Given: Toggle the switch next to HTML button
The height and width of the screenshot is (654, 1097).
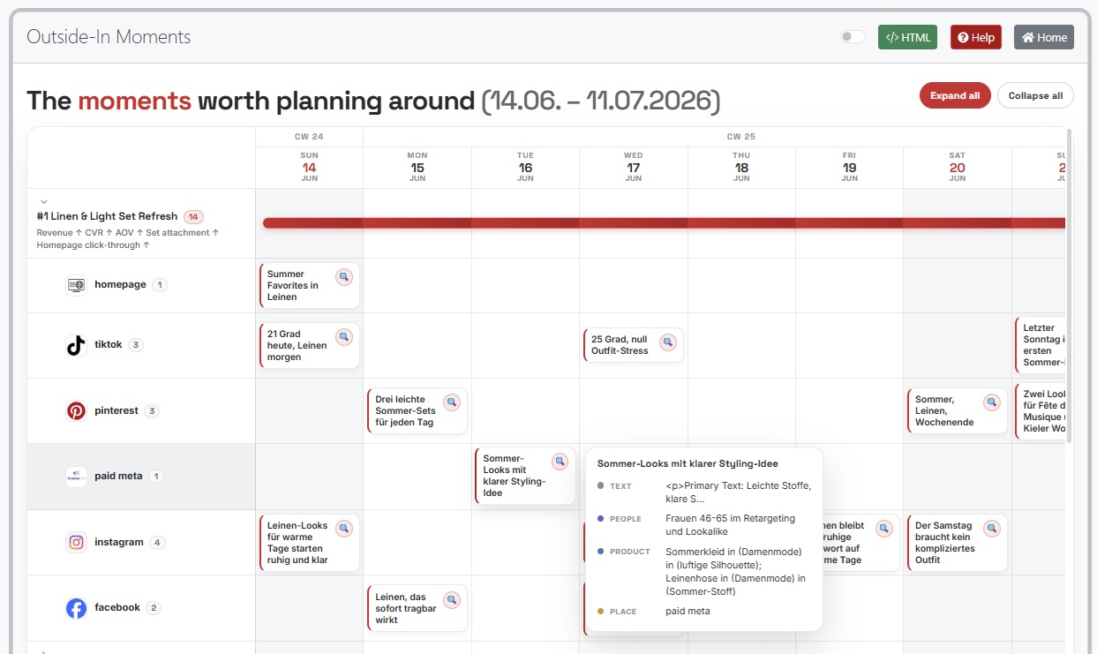Looking at the screenshot, I should 853,37.
